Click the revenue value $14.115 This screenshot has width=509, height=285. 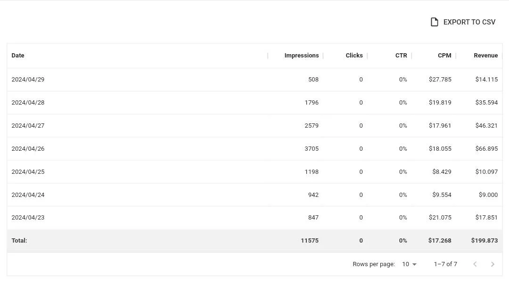(486, 80)
